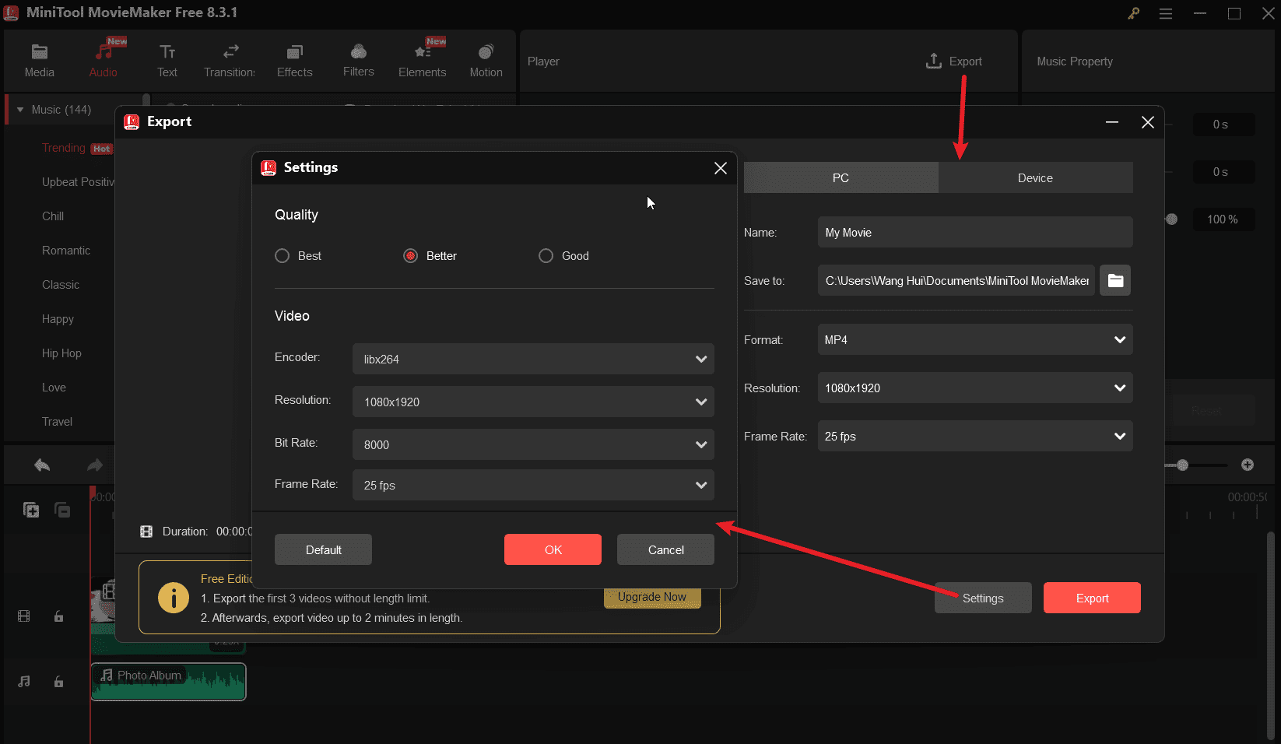The image size is (1281, 744).
Task: Browse output folder with folder icon
Action: 1114,280
